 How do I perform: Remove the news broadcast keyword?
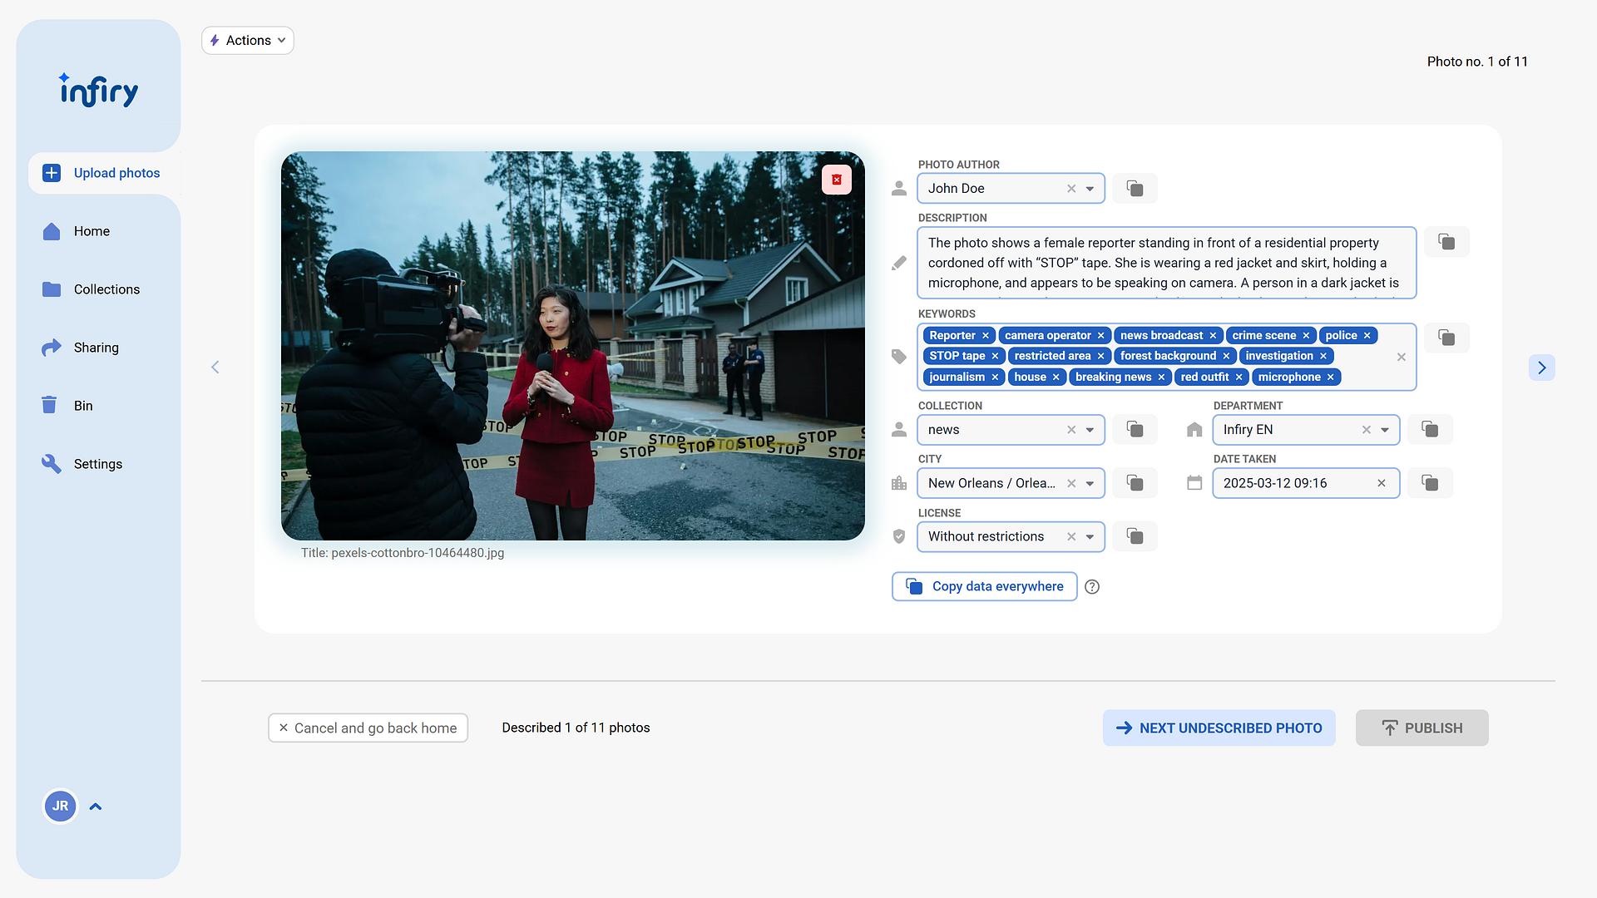[x=1213, y=336]
